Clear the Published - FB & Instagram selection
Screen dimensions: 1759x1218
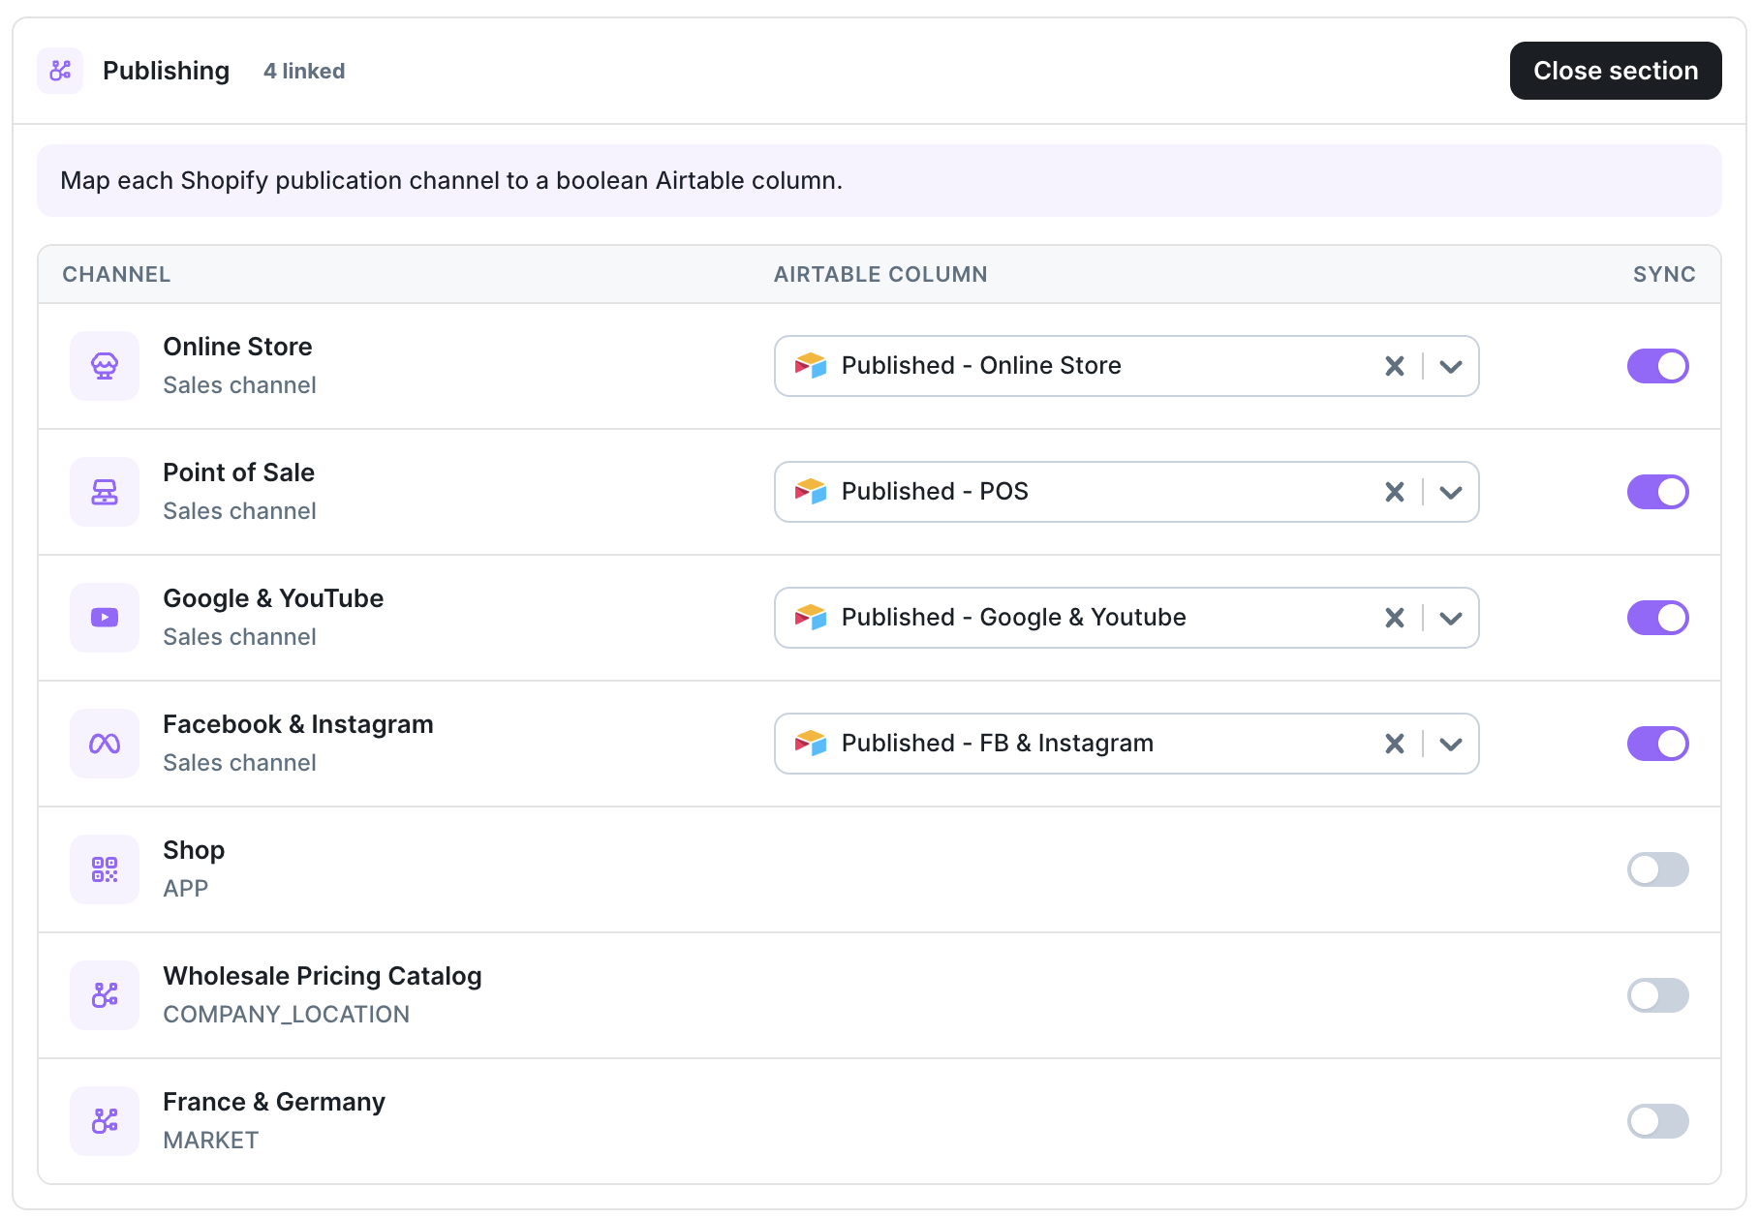click(1395, 744)
